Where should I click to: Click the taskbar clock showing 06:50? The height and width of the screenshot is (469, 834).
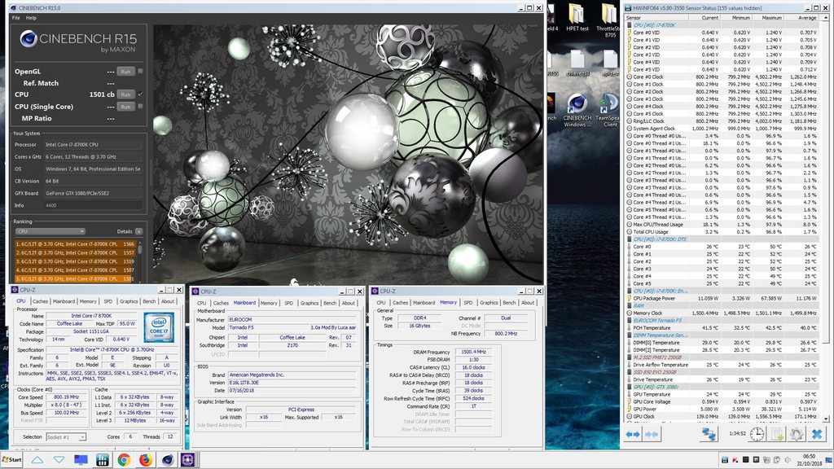pyautogui.click(x=809, y=456)
